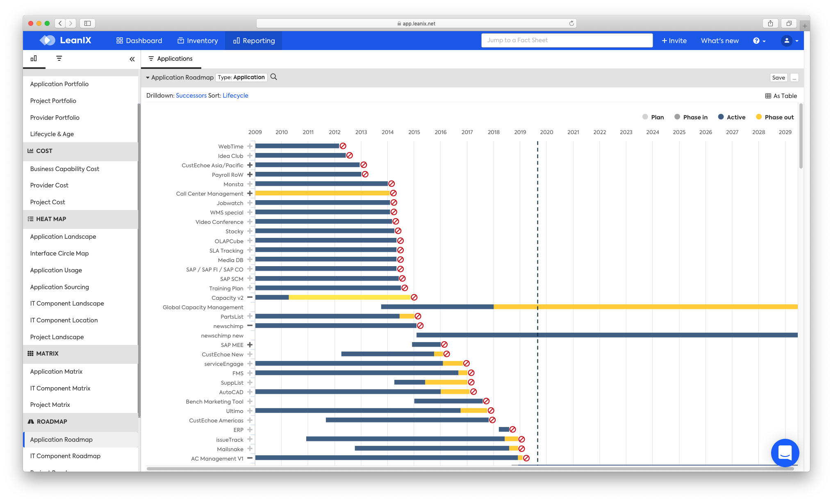The width and height of the screenshot is (833, 502).
Task: Click the Global Capacity Management phase-out bar
Action: [646, 306]
